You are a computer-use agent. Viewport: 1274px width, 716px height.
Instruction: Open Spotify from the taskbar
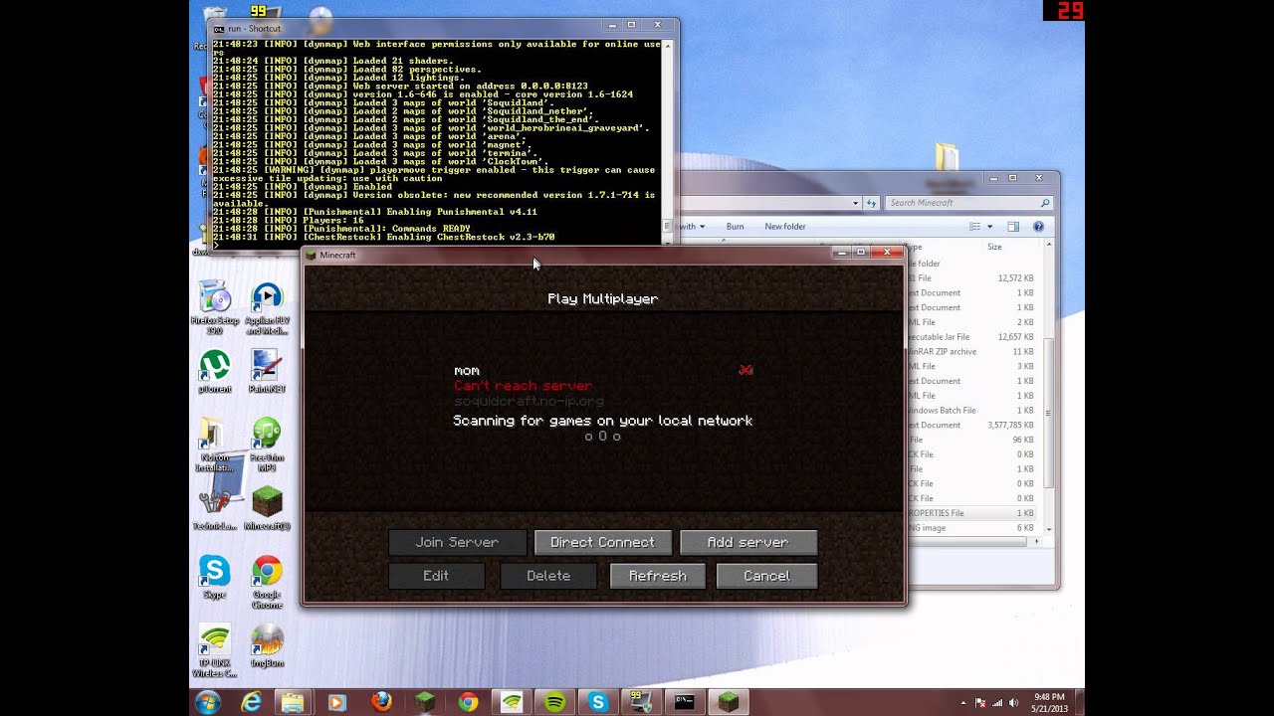click(x=555, y=702)
